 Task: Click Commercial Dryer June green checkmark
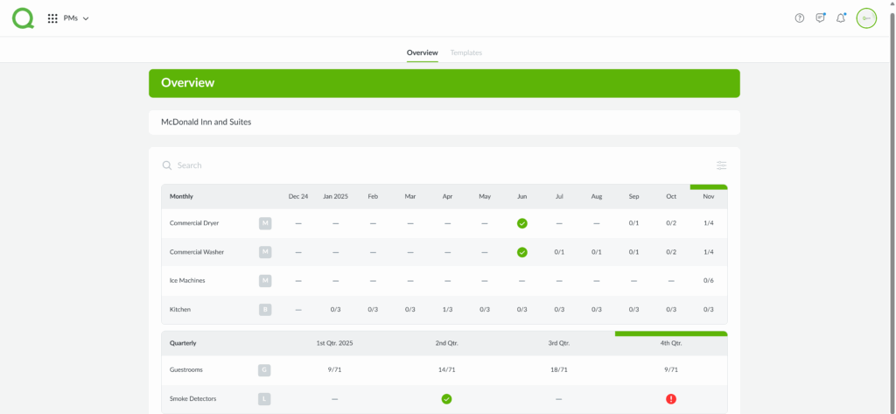[x=522, y=223]
